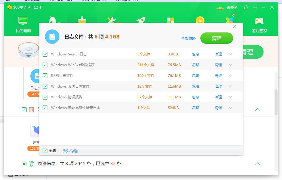This screenshot has height=180, width=282.
Task: Open the rocket optimization icon tab
Action: (141, 20)
